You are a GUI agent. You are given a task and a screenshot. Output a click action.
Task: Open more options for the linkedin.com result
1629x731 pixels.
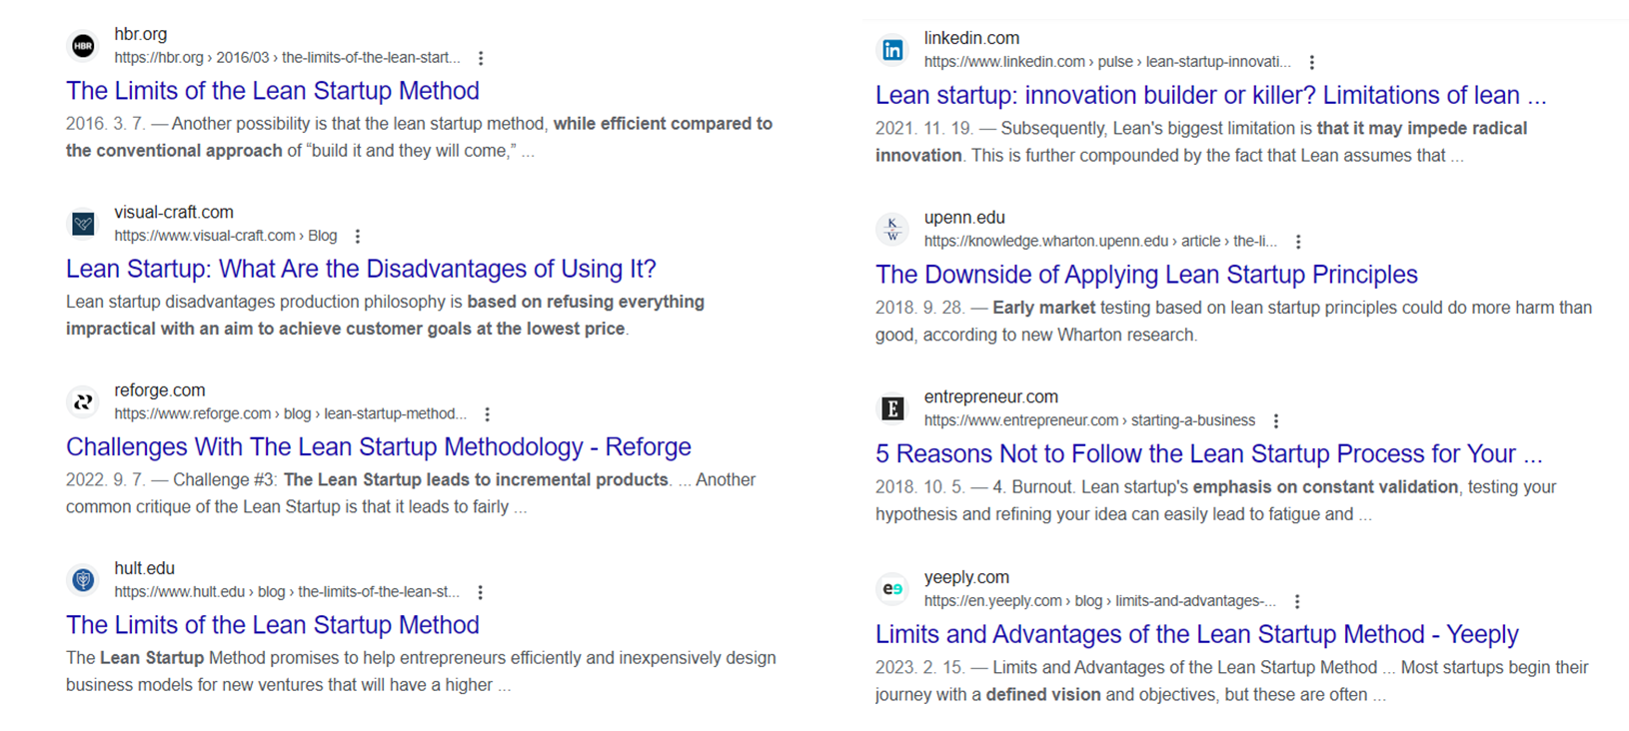click(x=1311, y=62)
